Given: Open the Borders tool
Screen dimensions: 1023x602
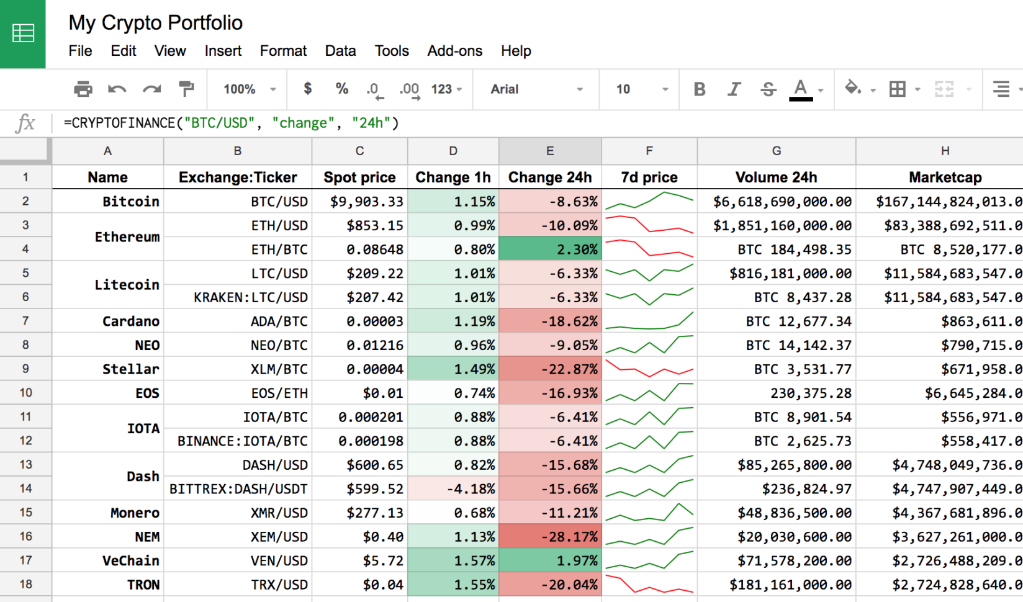Looking at the screenshot, I should coord(898,89).
